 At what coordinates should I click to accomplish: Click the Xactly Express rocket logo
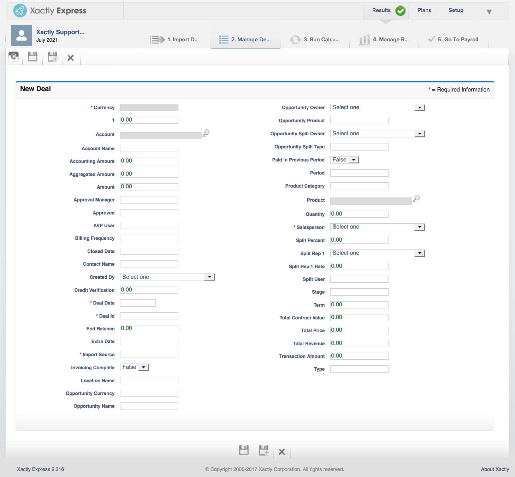(x=20, y=11)
